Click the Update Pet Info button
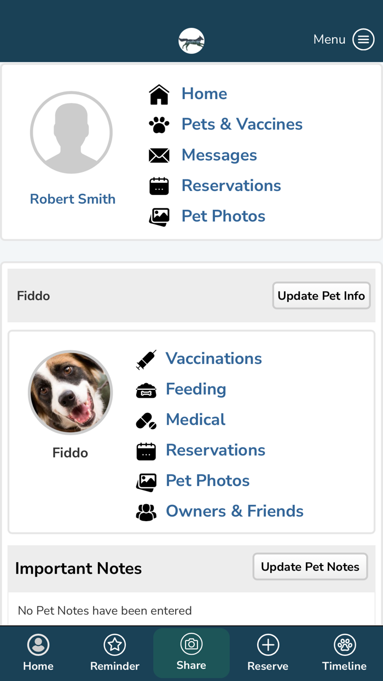Viewport: 383px width, 681px height. click(x=321, y=295)
